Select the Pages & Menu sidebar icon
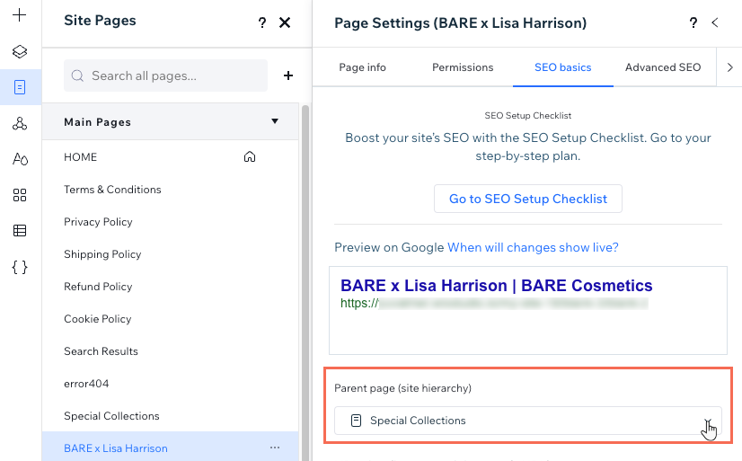 point(20,87)
